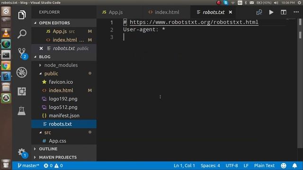The height and width of the screenshot is (170, 303).
Task: Open VLC media player from the dock
Action: click(x=6, y=33)
